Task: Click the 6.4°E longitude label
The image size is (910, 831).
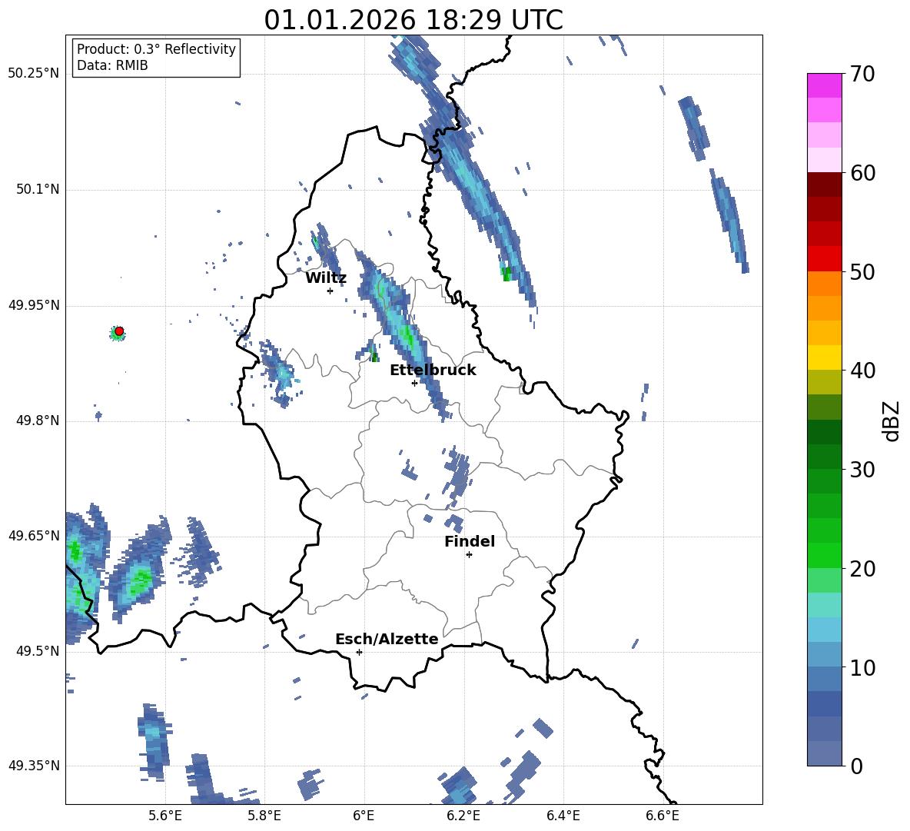Action: click(x=563, y=816)
